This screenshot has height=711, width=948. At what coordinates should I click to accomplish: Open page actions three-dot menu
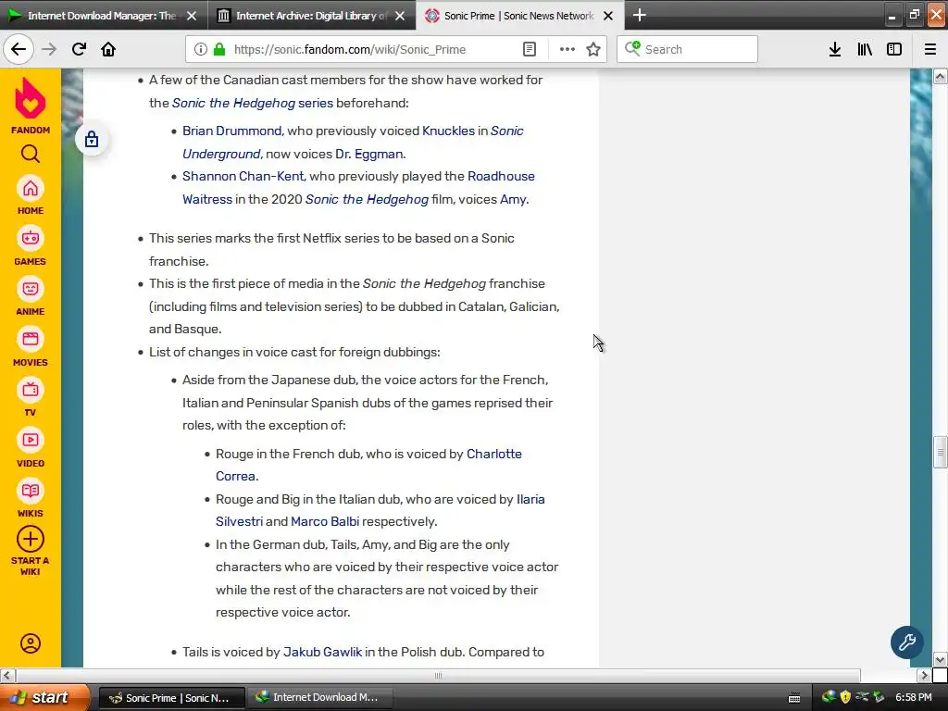click(568, 50)
